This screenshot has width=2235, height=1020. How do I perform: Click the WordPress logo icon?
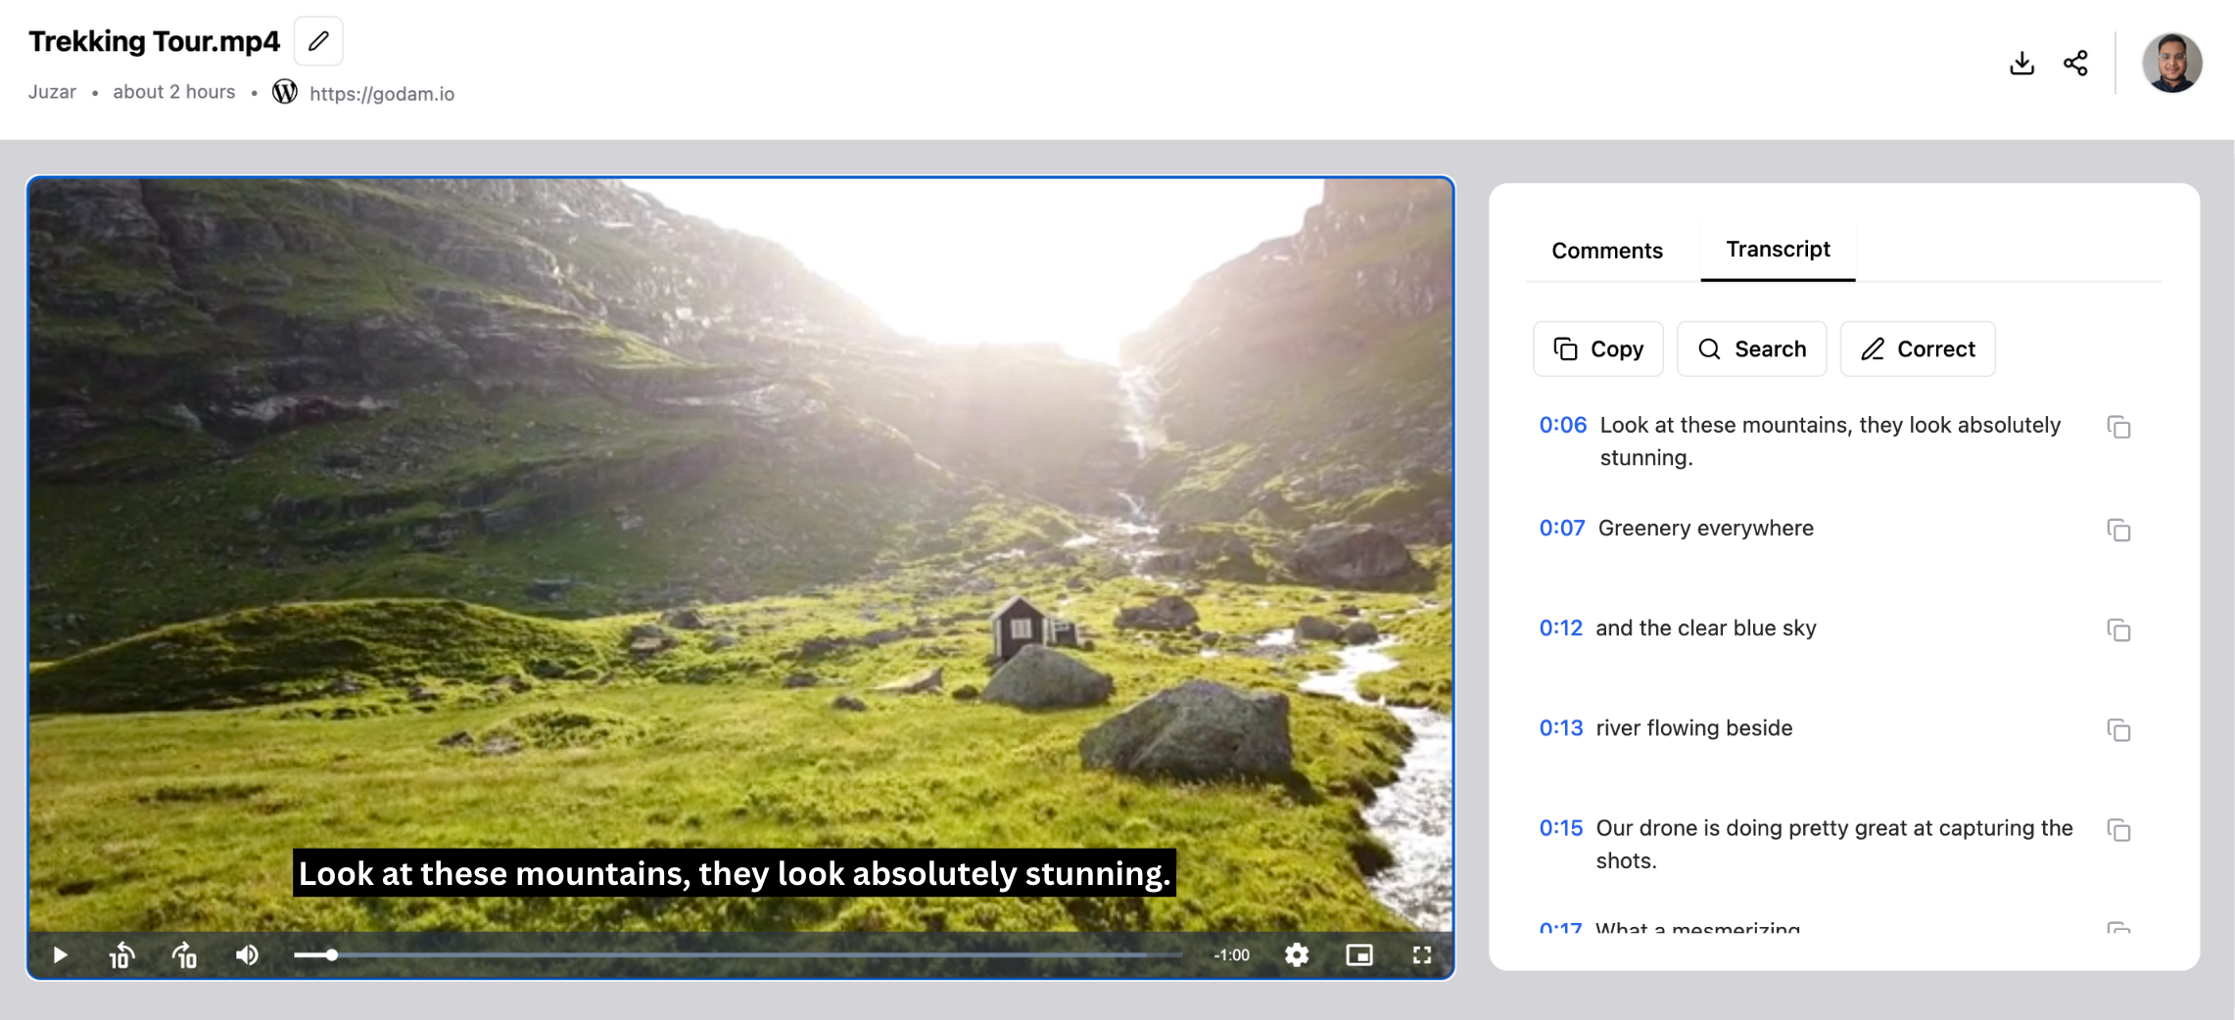click(x=284, y=91)
